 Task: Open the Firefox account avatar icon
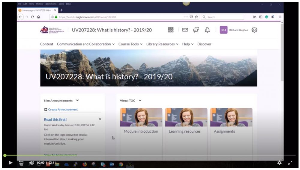pyautogui.click(x=273, y=17)
